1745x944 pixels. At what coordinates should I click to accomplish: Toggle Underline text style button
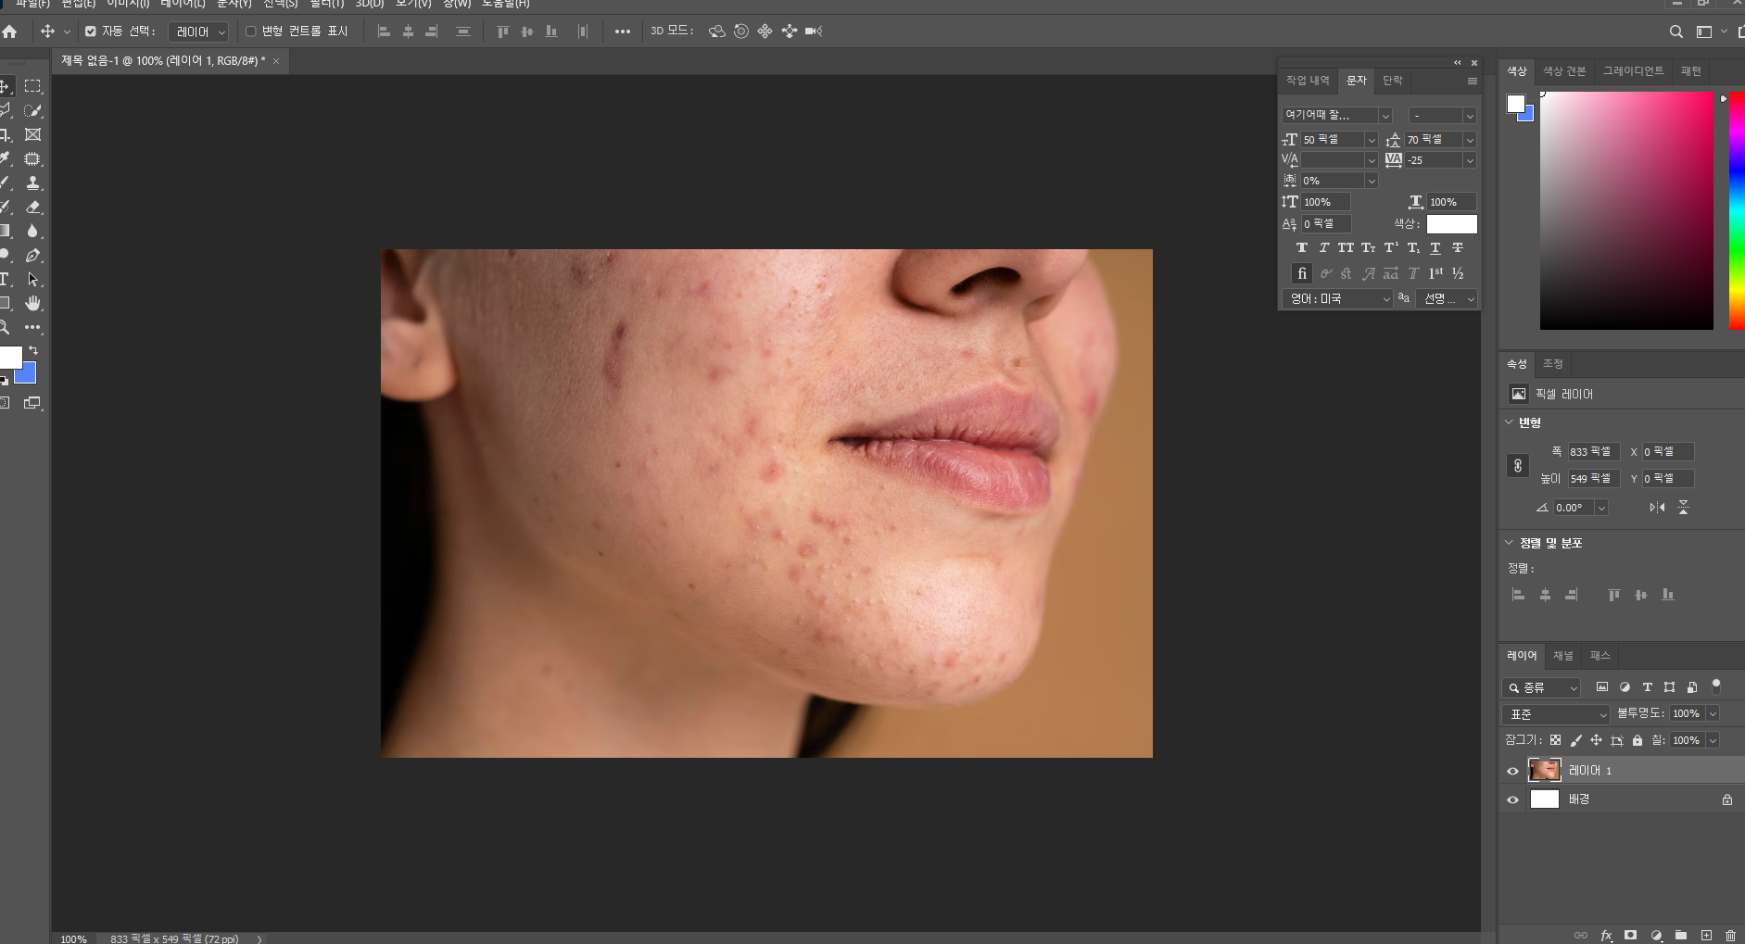[x=1435, y=247]
